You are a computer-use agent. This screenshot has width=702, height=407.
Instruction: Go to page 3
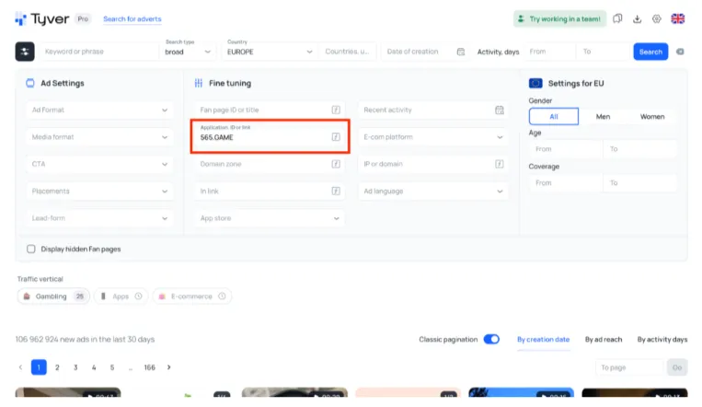(x=75, y=367)
